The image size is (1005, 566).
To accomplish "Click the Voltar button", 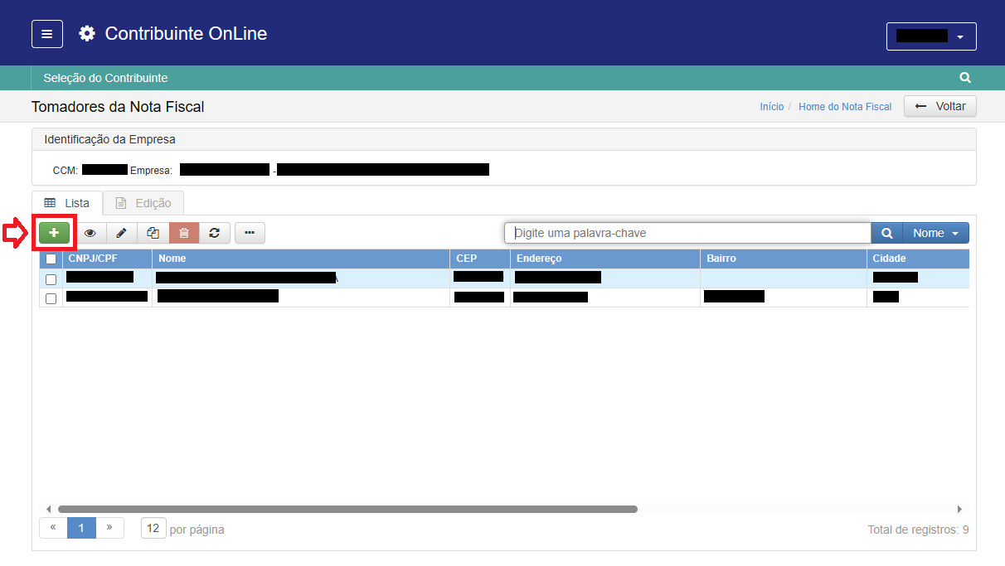I will (x=940, y=107).
